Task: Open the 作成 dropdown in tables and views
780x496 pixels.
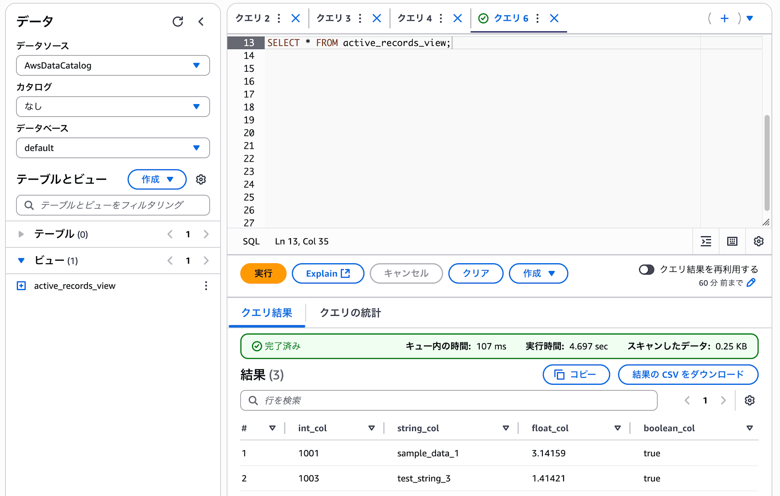Action: click(157, 179)
